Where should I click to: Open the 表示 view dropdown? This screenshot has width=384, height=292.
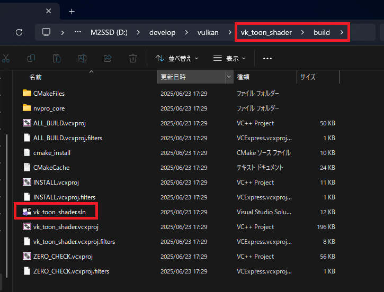tap(229, 58)
